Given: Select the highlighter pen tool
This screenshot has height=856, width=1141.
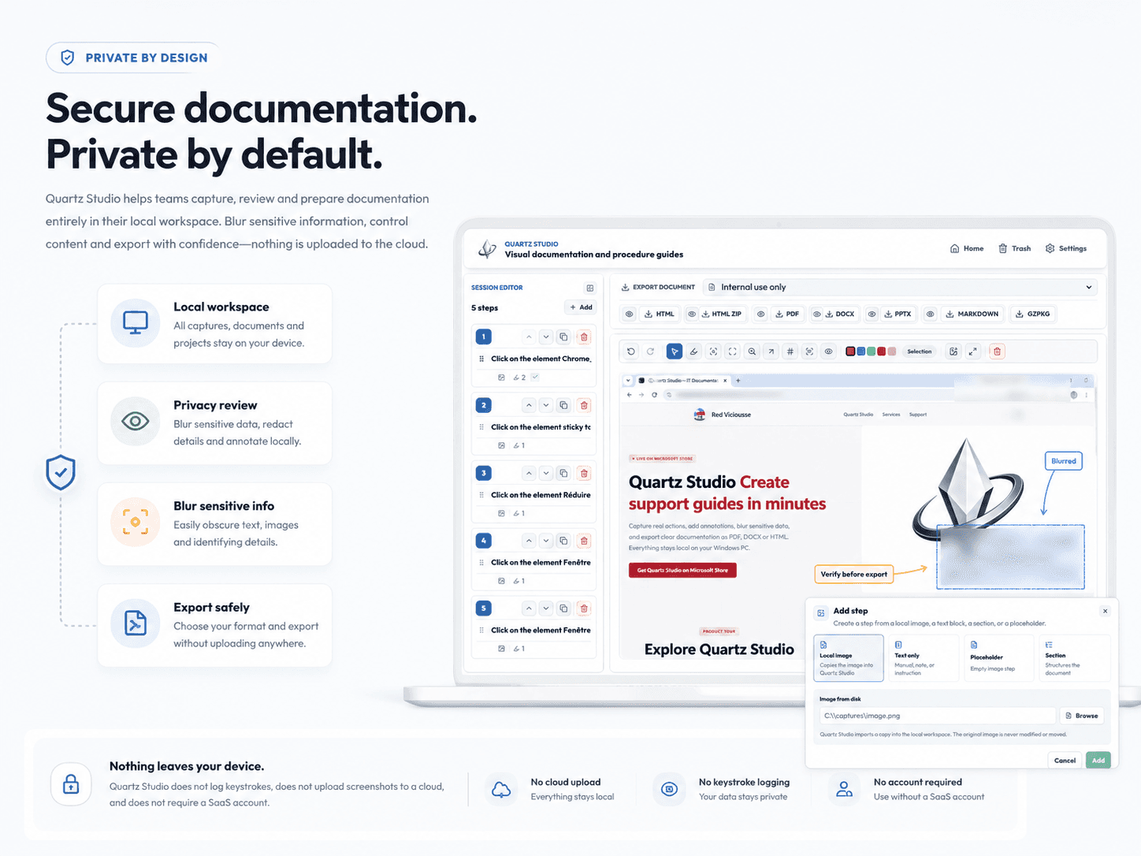Looking at the screenshot, I should click(x=693, y=352).
